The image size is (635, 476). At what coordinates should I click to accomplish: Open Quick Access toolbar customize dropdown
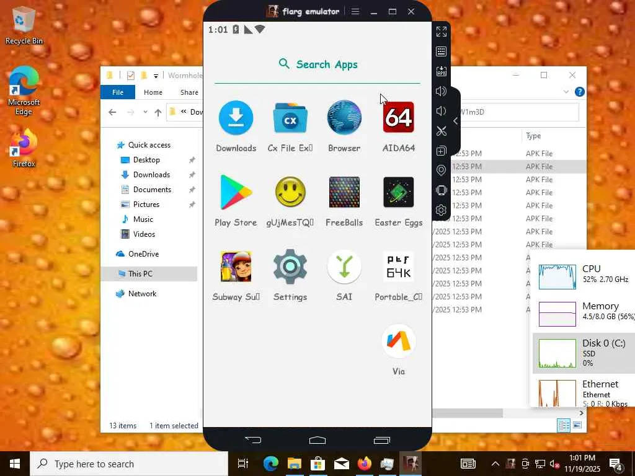(156, 76)
